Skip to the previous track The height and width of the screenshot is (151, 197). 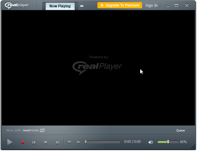point(34,142)
